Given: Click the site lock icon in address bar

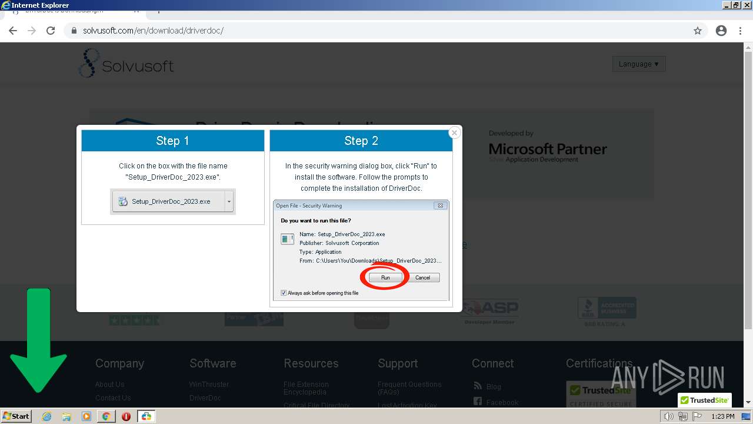Looking at the screenshot, I should (74, 31).
